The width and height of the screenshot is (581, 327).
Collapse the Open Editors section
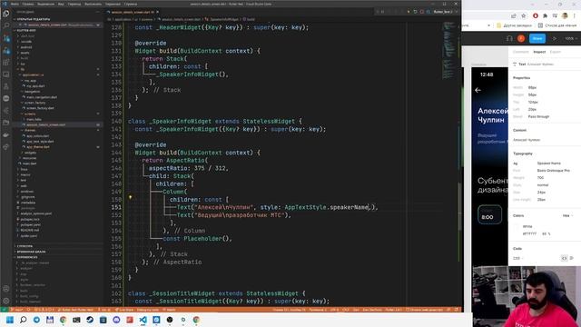tap(33, 19)
